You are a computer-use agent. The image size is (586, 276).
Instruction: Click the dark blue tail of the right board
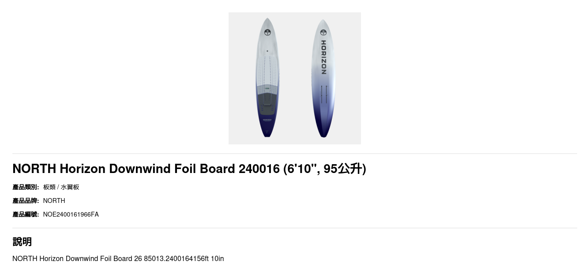[x=323, y=125]
